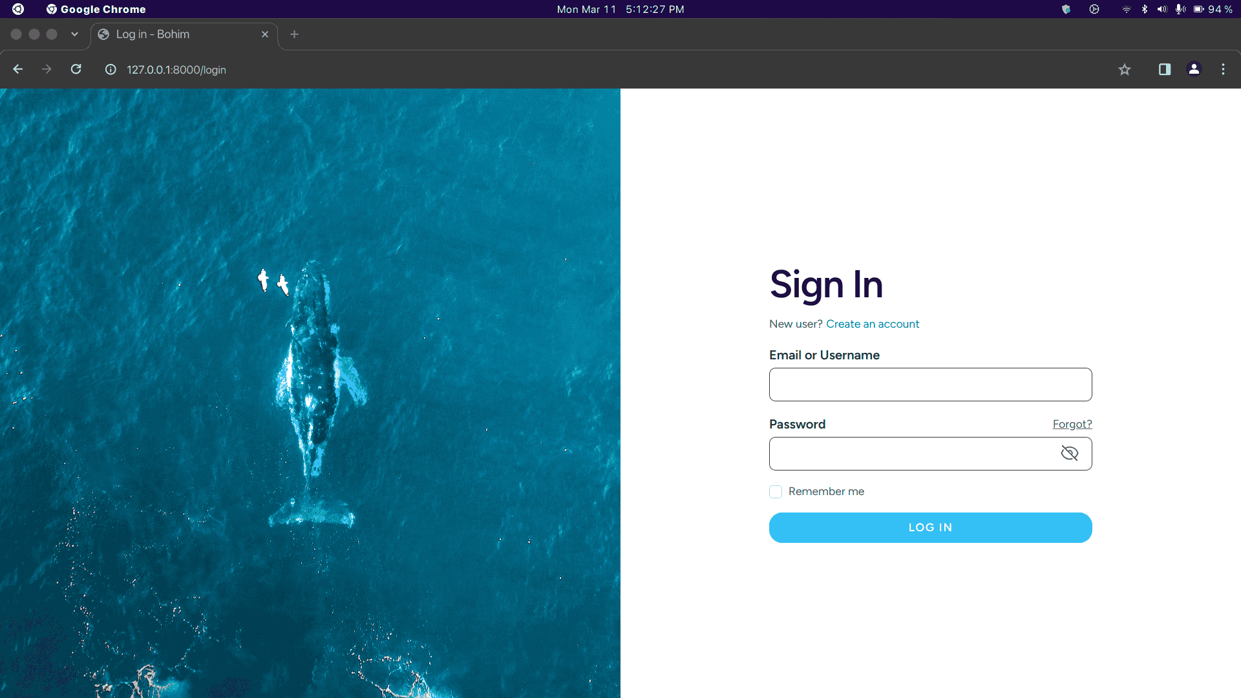Toggle password visibility with the eye icon
This screenshot has width=1241, height=698.
[x=1070, y=453]
